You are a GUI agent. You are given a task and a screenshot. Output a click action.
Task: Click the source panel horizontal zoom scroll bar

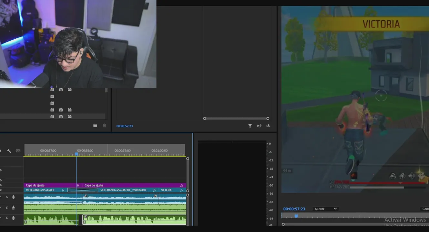click(236, 119)
